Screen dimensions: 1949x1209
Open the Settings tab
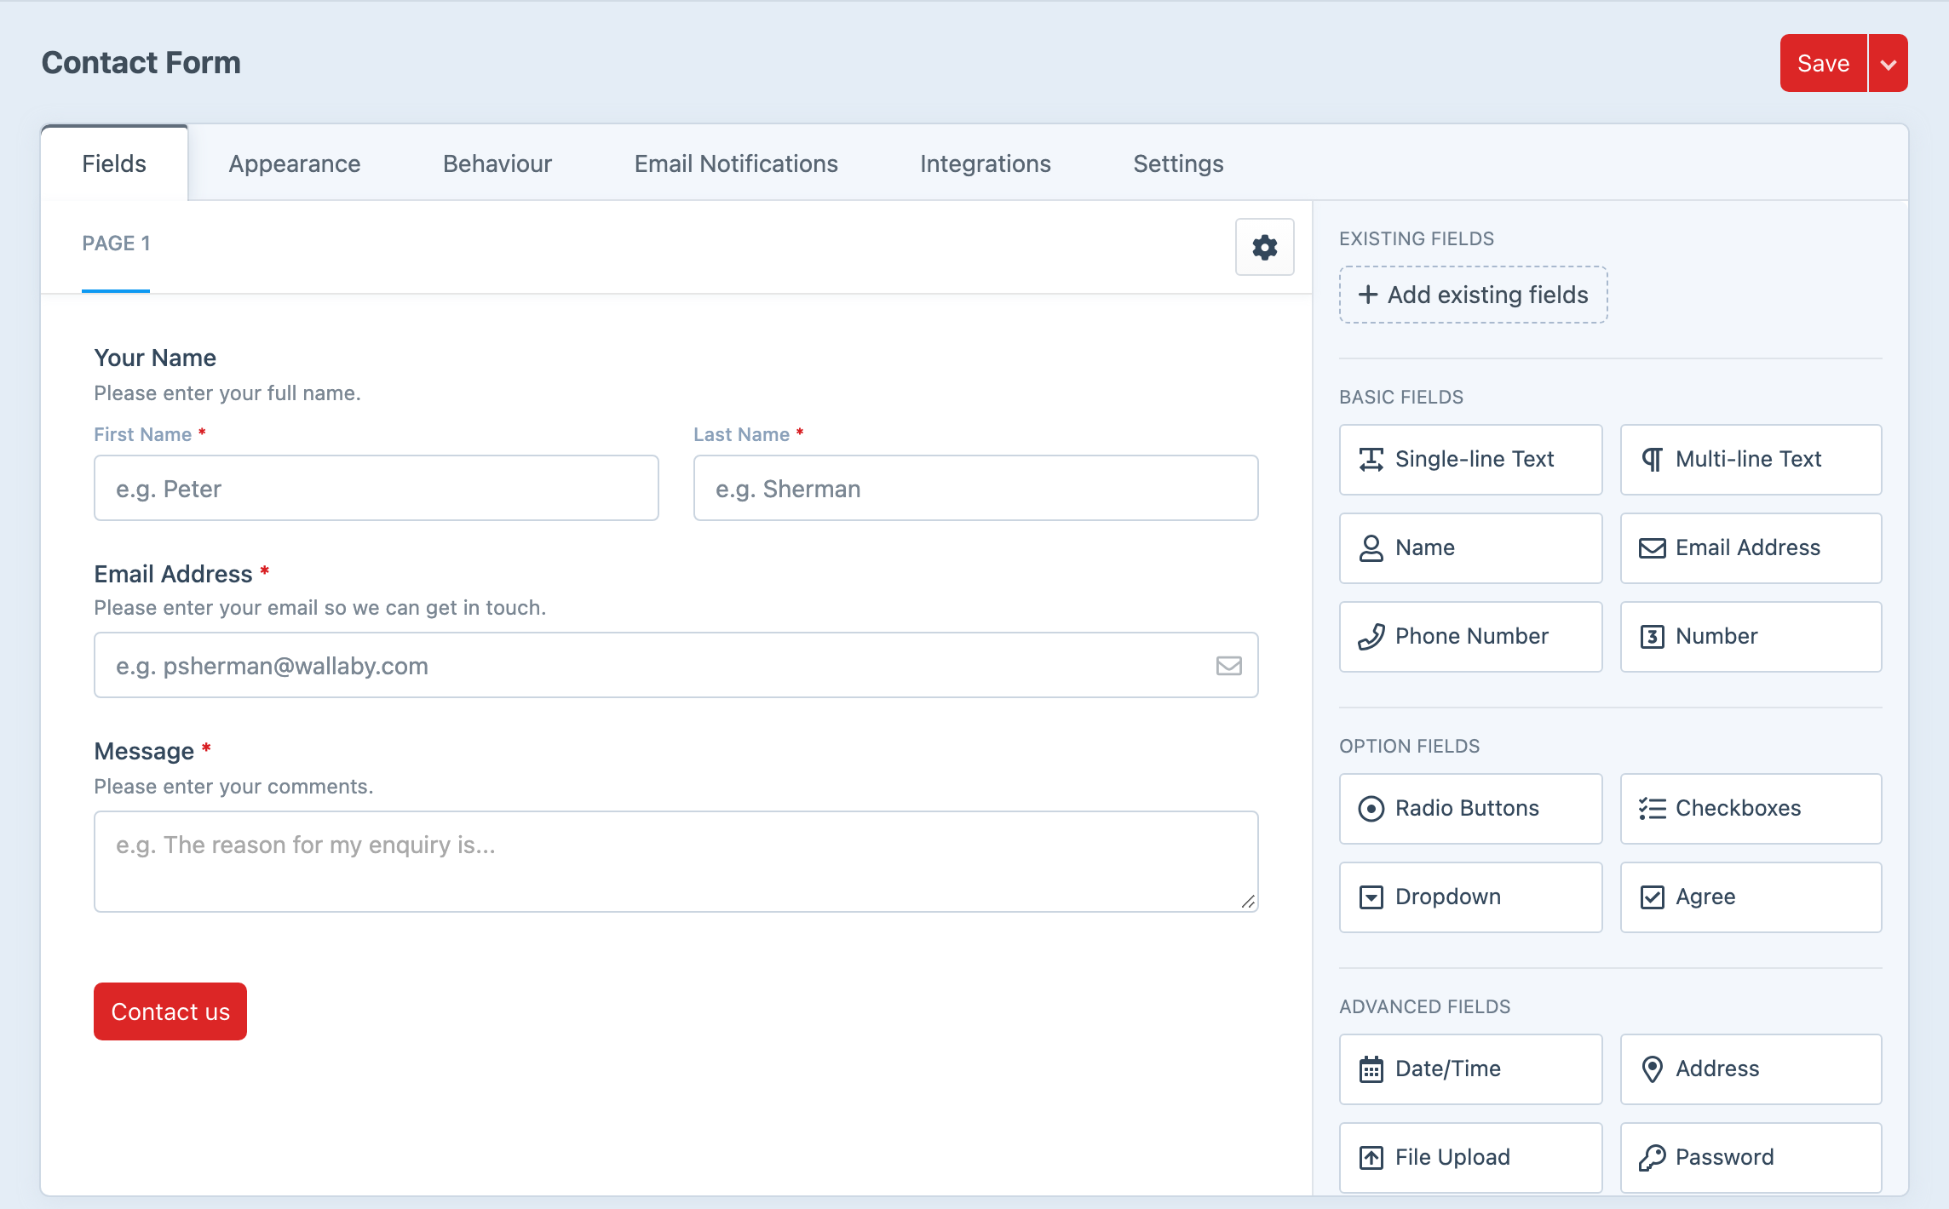[x=1178, y=163]
